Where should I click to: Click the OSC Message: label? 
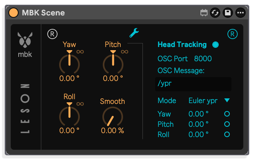coord(181,71)
